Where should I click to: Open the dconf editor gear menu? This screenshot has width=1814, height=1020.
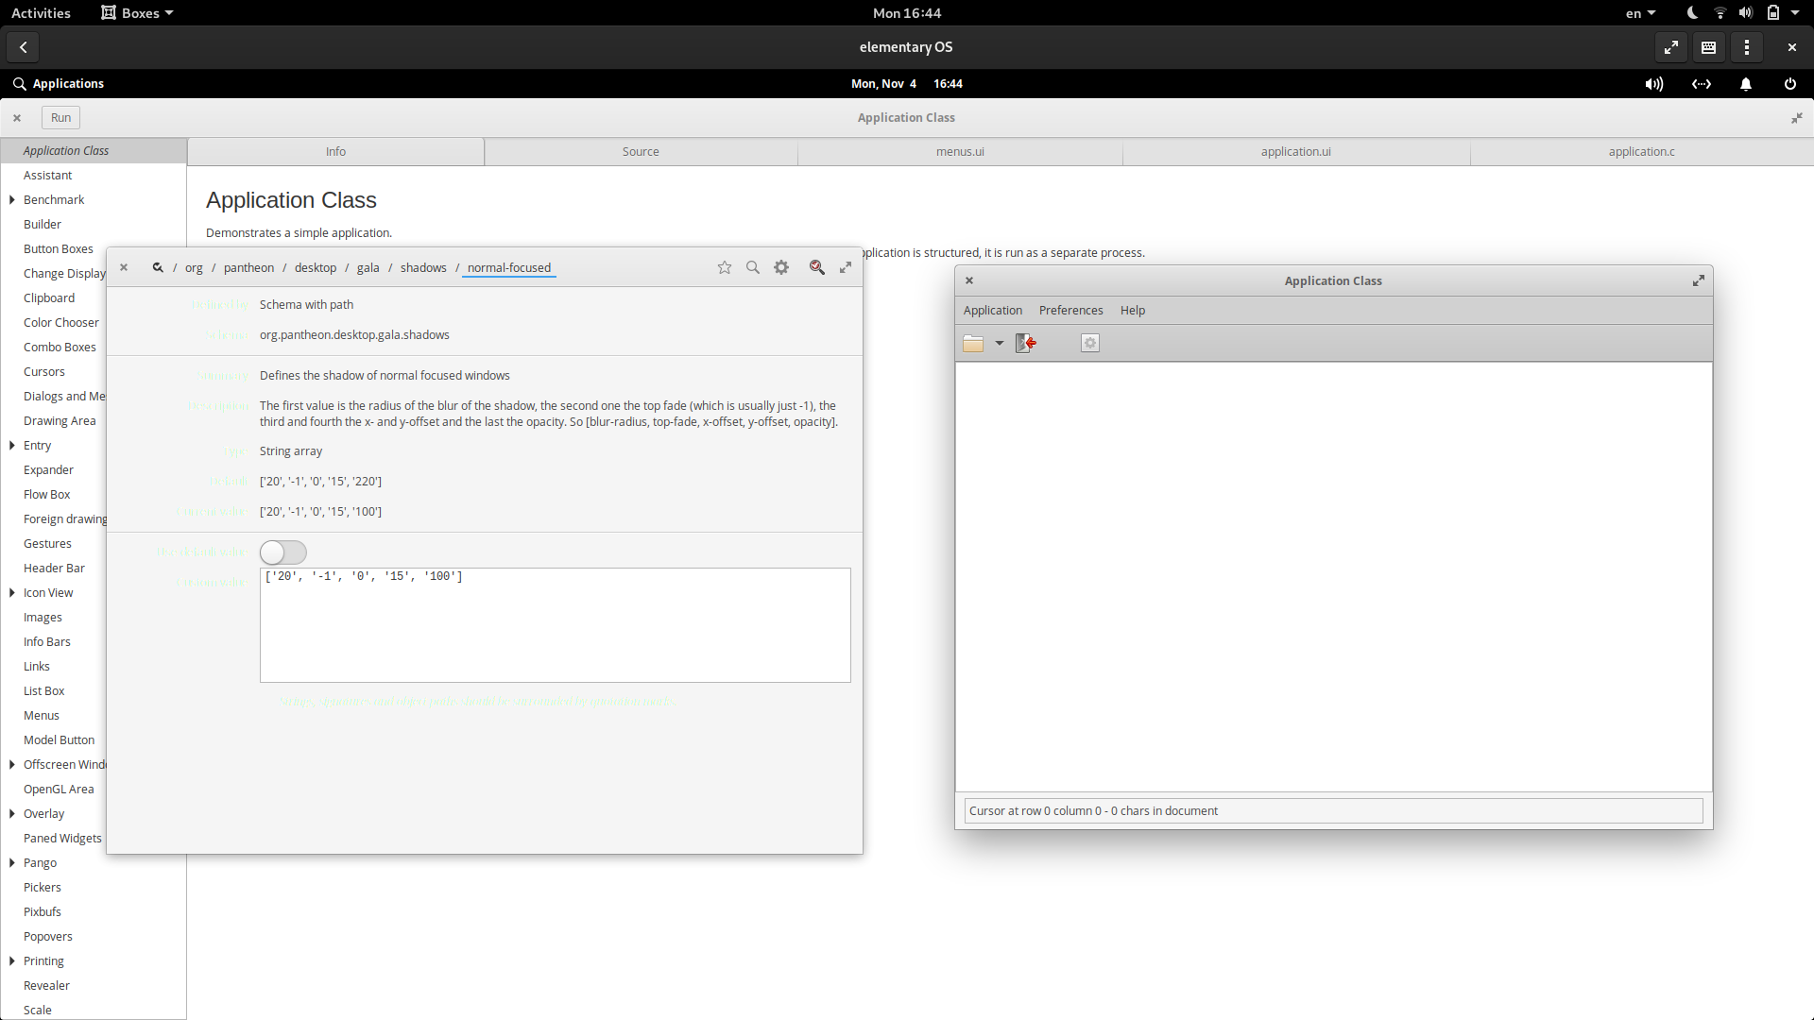[x=781, y=267]
